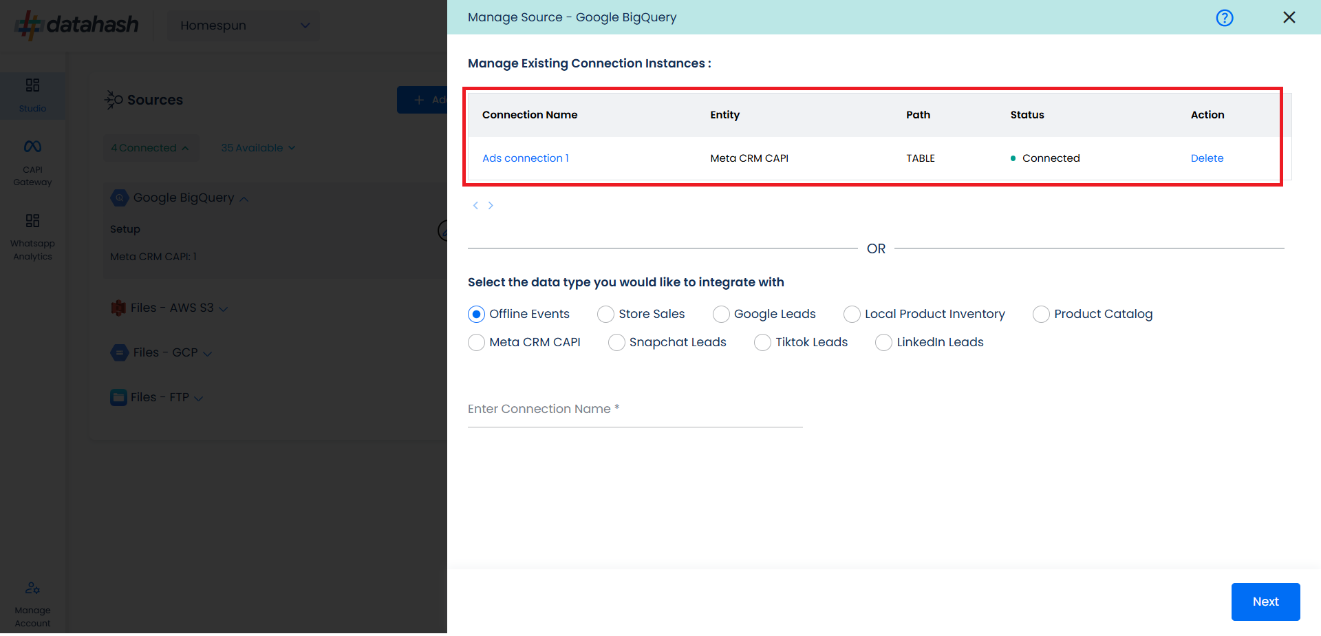The height and width of the screenshot is (636, 1321).
Task: Open the Homespun workspace dropdown
Action: tap(244, 25)
